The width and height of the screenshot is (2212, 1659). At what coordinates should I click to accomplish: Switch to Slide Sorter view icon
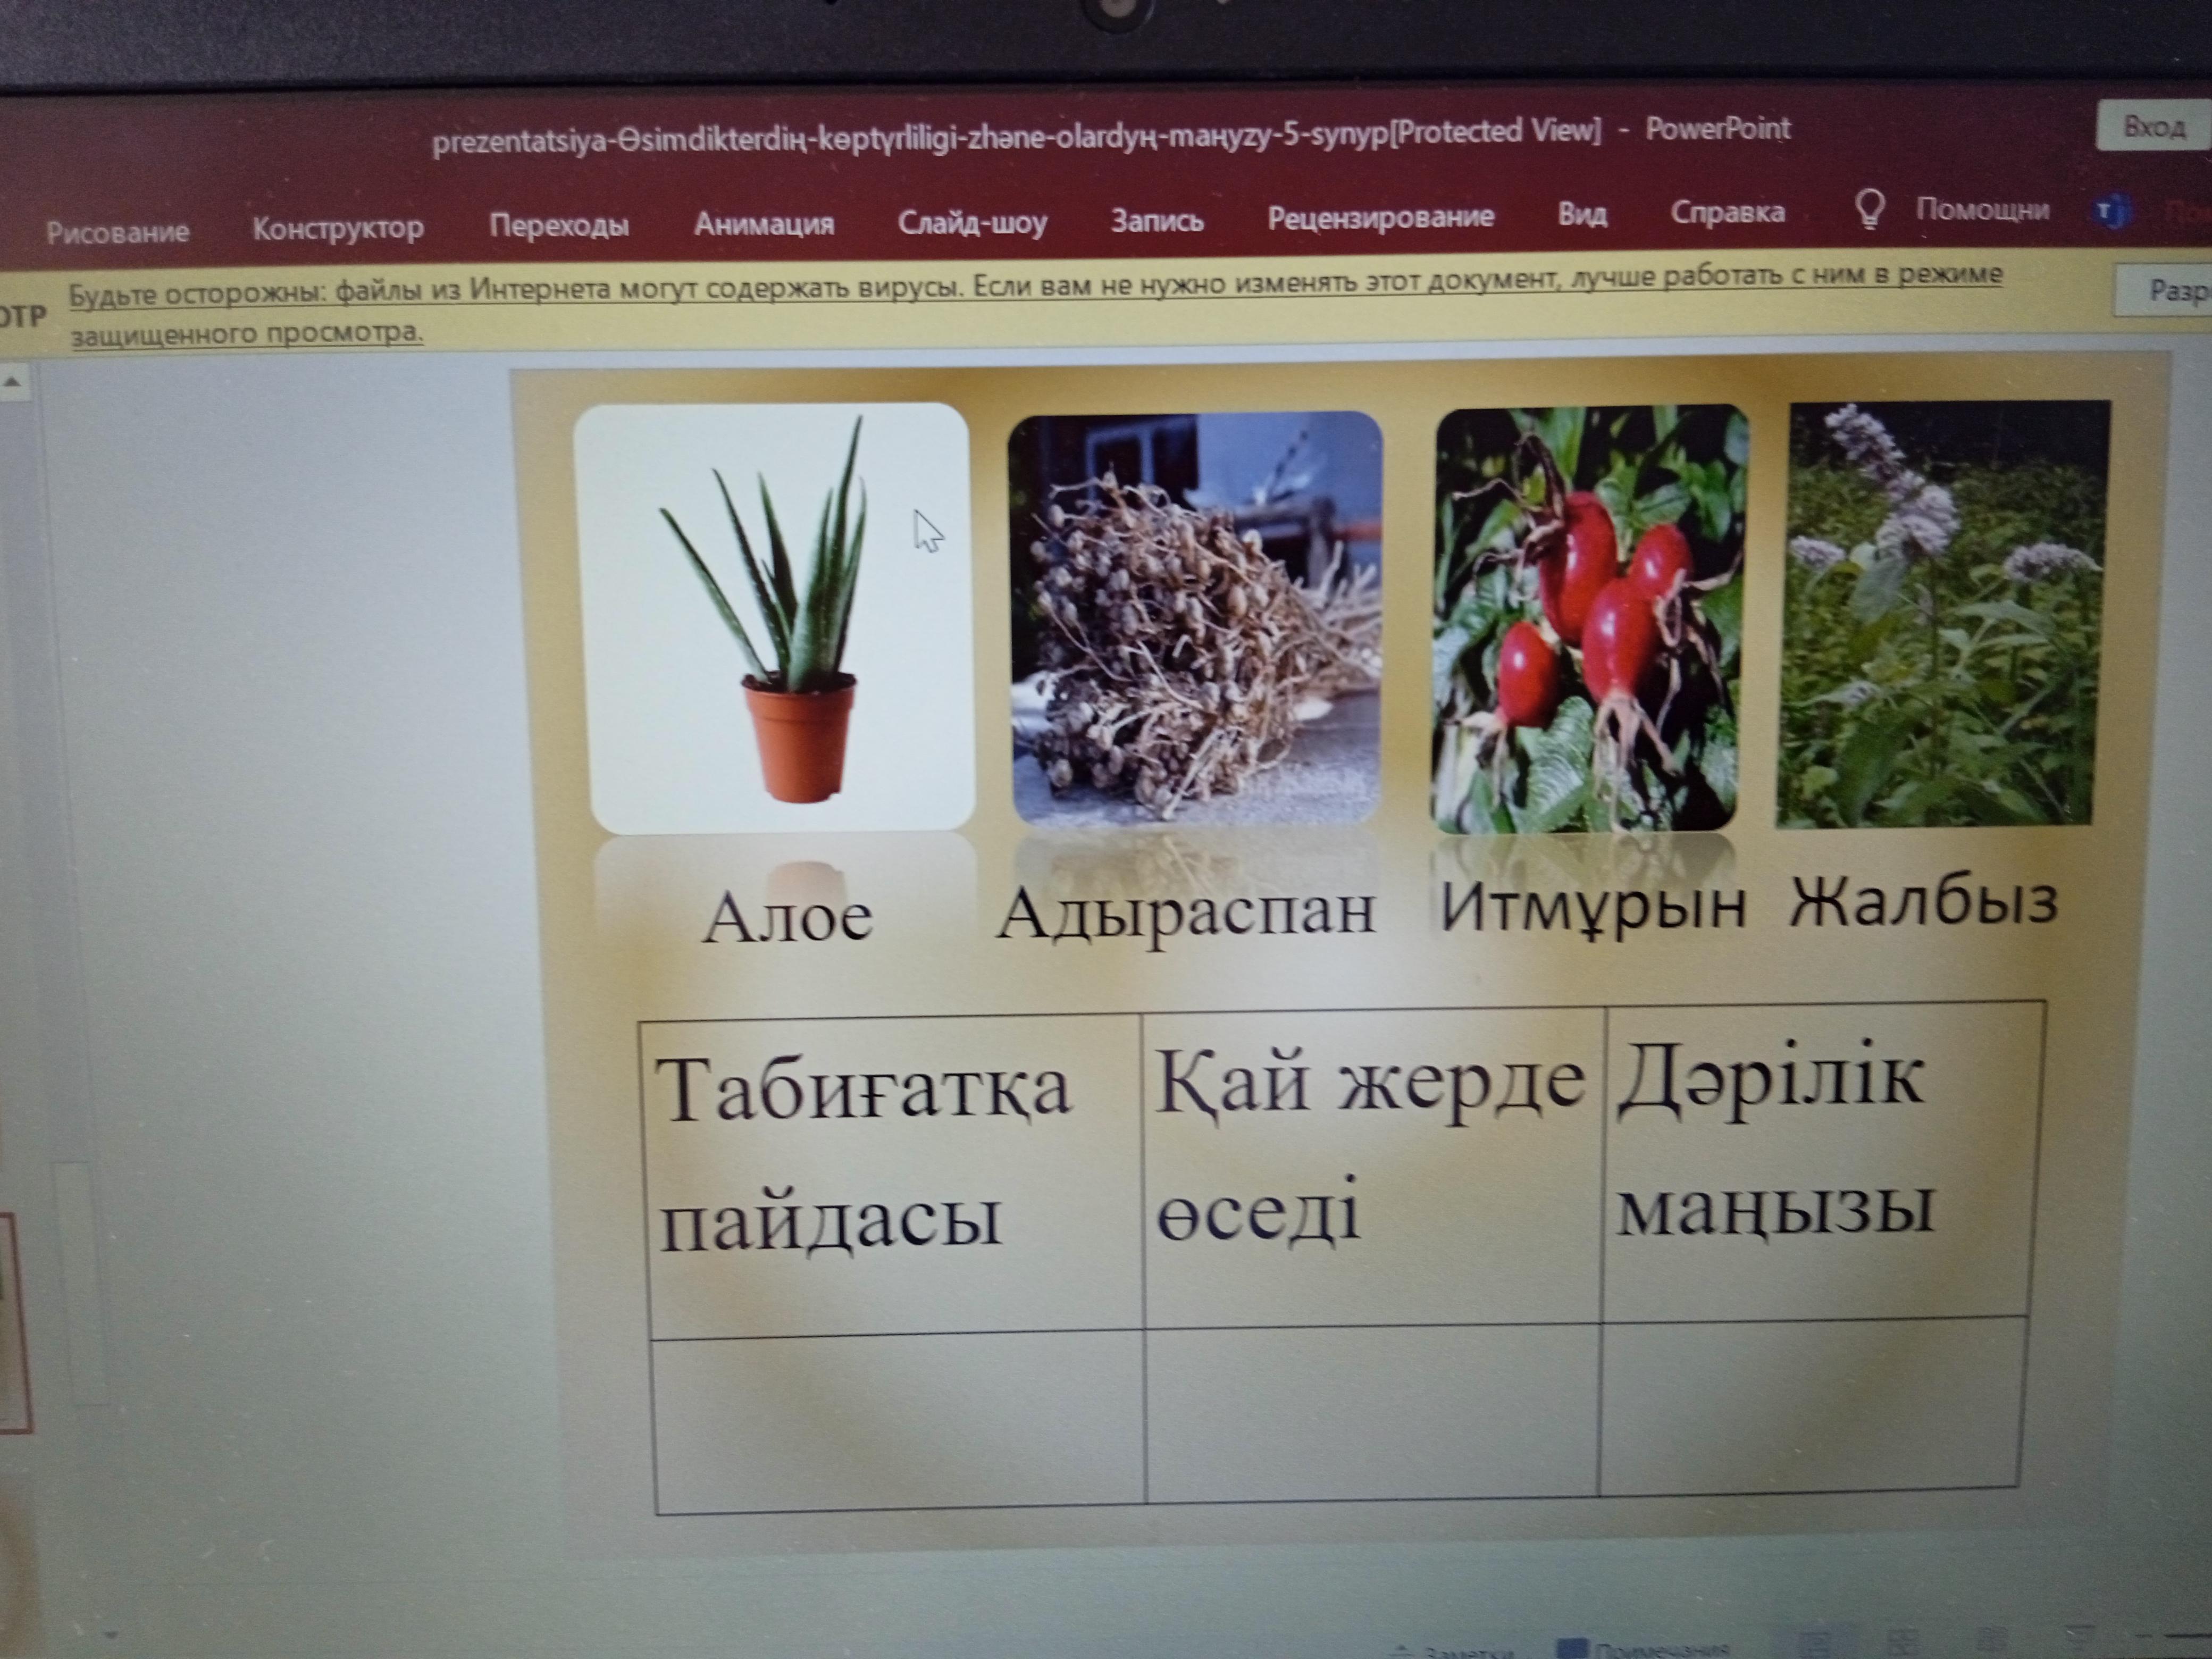1903,1643
